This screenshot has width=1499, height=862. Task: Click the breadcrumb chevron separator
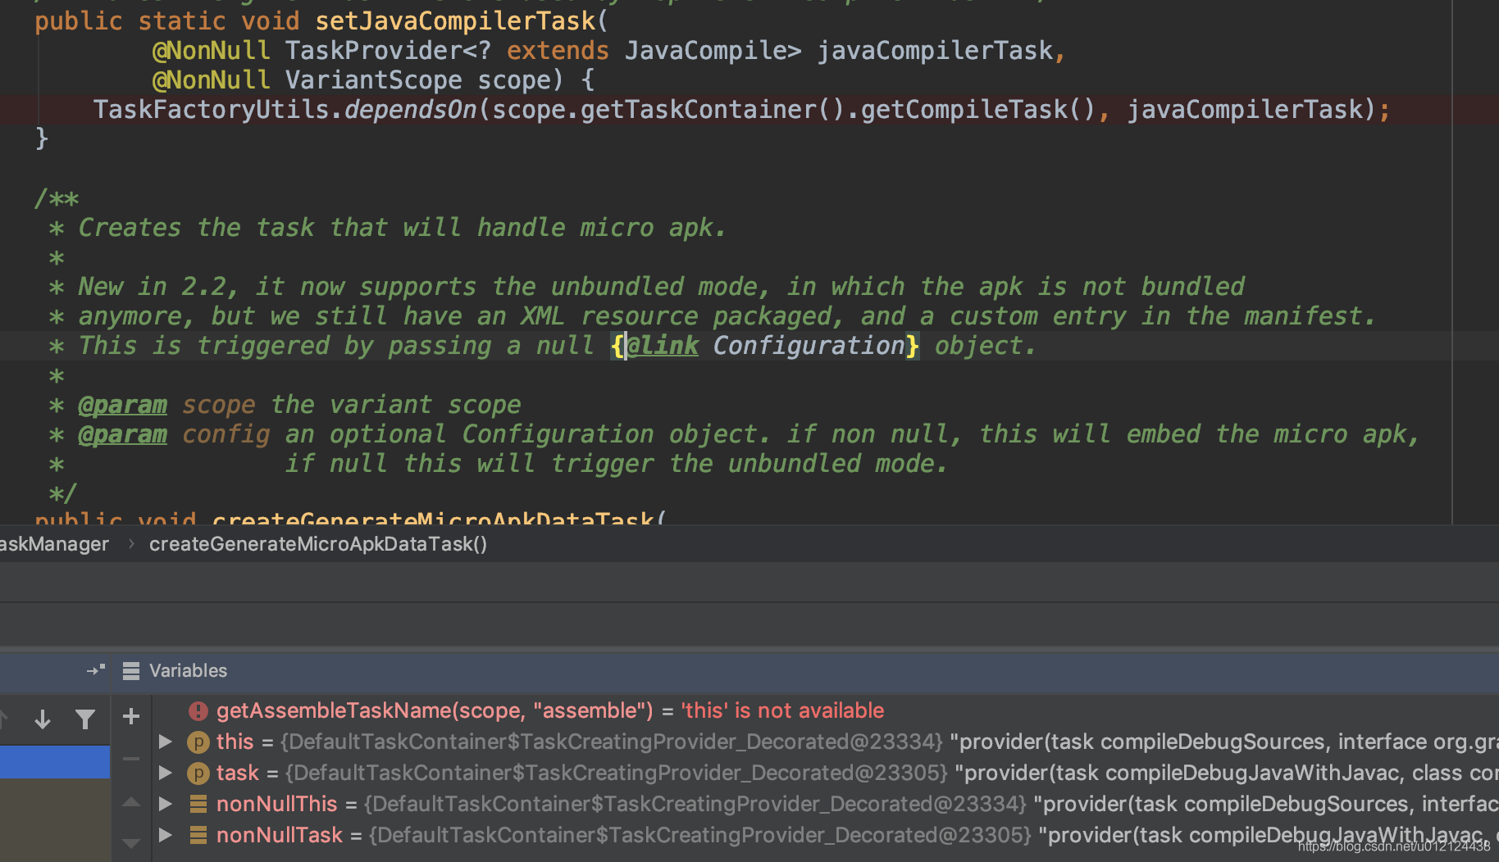pyautogui.click(x=130, y=544)
